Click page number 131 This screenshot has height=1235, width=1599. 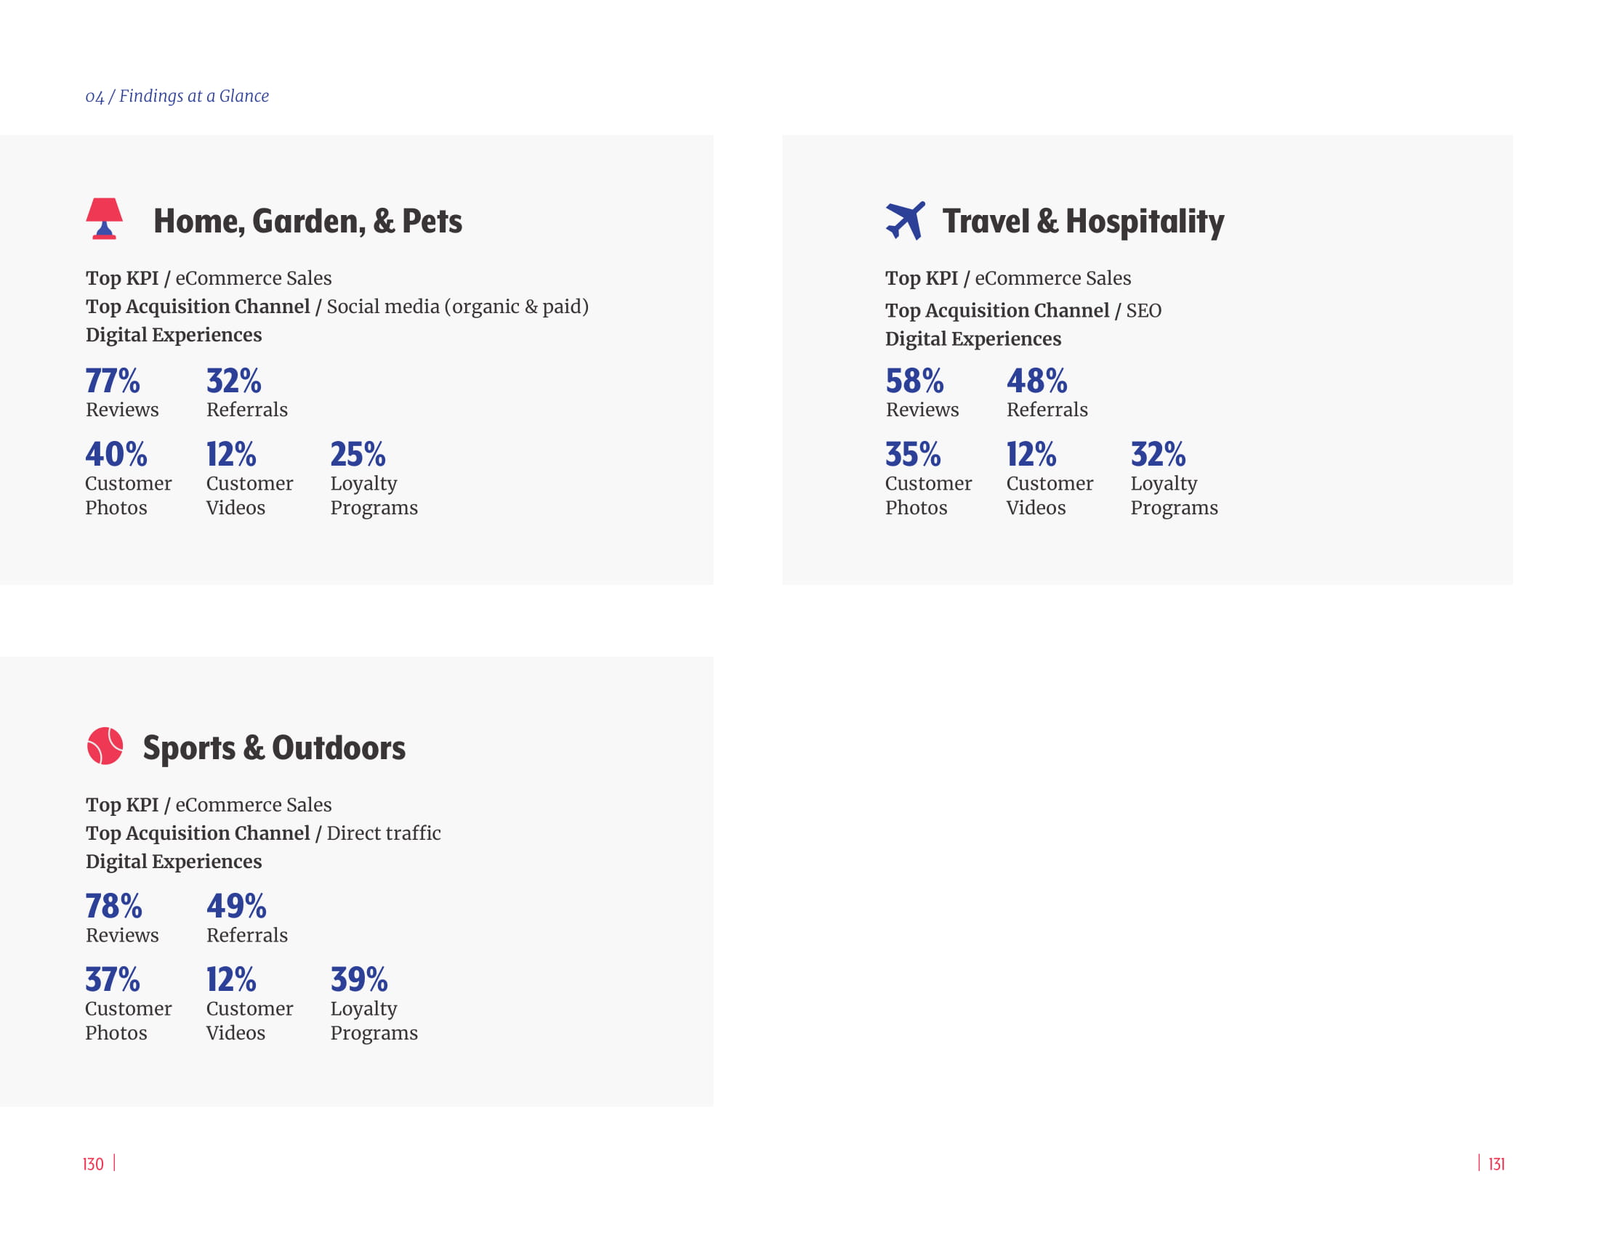tap(1496, 1164)
